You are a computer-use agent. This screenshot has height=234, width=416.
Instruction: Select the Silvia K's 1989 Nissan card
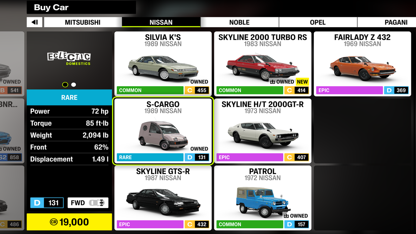[x=163, y=64]
